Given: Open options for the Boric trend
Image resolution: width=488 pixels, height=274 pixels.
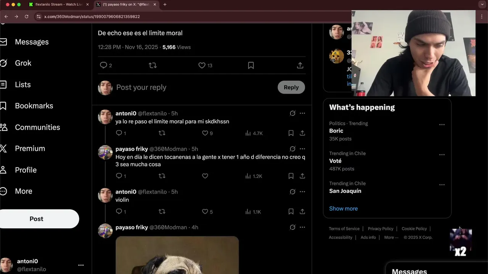Looking at the screenshot, I should (442, 124).
